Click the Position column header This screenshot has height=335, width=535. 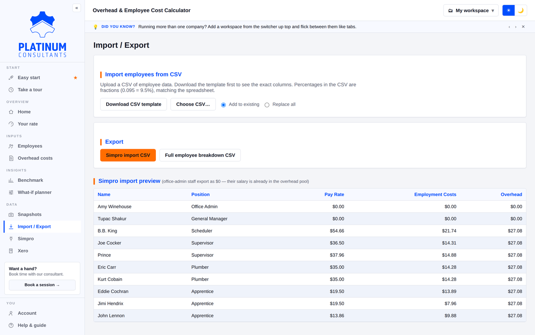coord(201,195)
